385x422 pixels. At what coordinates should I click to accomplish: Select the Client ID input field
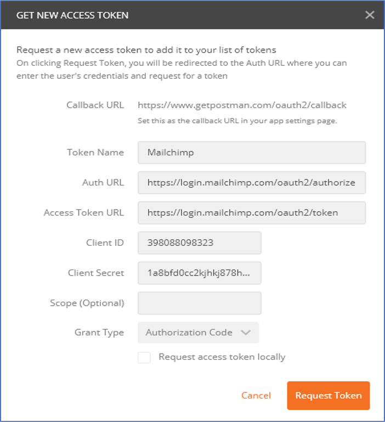199,243
